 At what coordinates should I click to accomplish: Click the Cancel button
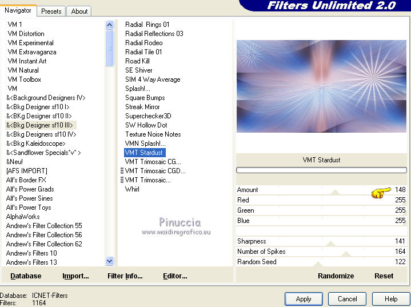click(348, 299)
